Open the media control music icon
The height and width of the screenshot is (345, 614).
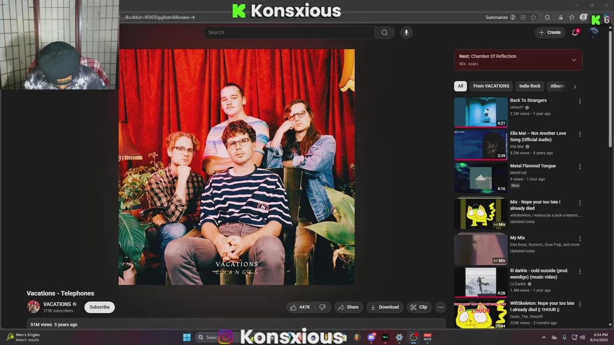click(x=560, y=17)
